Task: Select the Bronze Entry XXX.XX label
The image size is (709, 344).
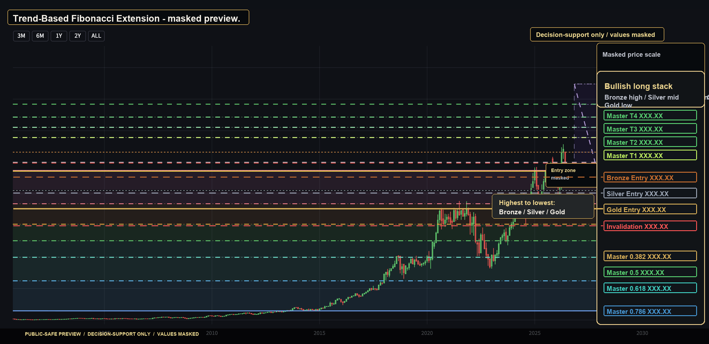Action: coord(650,178)
